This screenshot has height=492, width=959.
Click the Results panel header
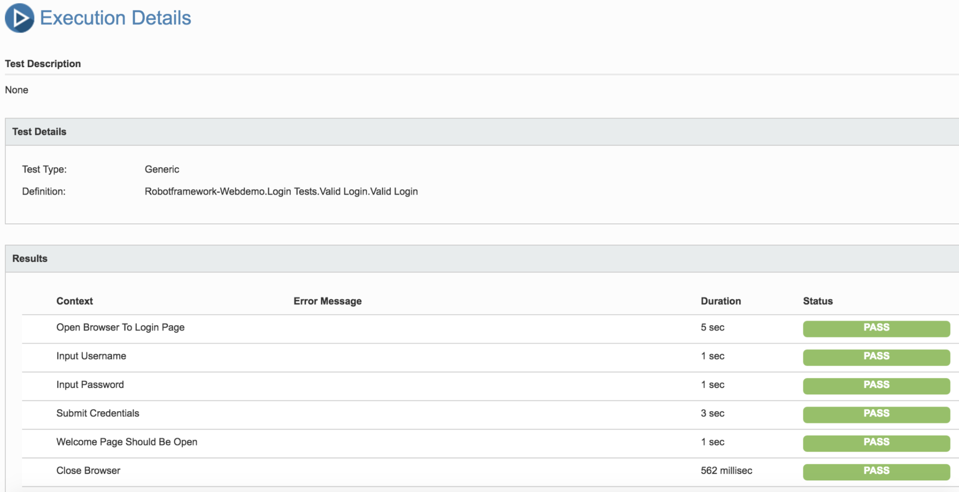482,259
